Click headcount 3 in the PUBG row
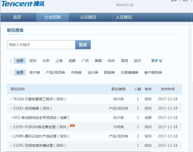This screenshot has height=152, width=193. tap(138, 127)
